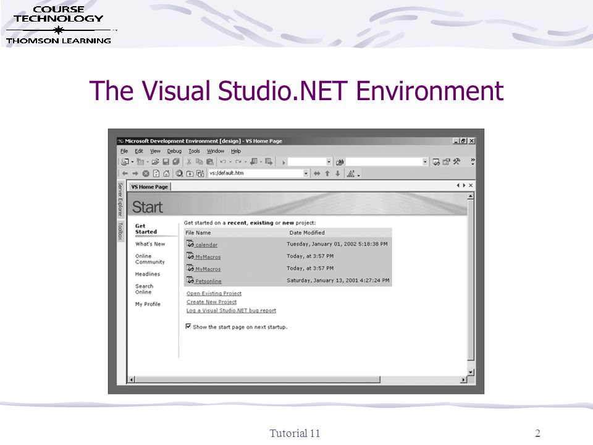
Task: Expand toolbar options chevron at right end
Action: click(x=473, y=162)
